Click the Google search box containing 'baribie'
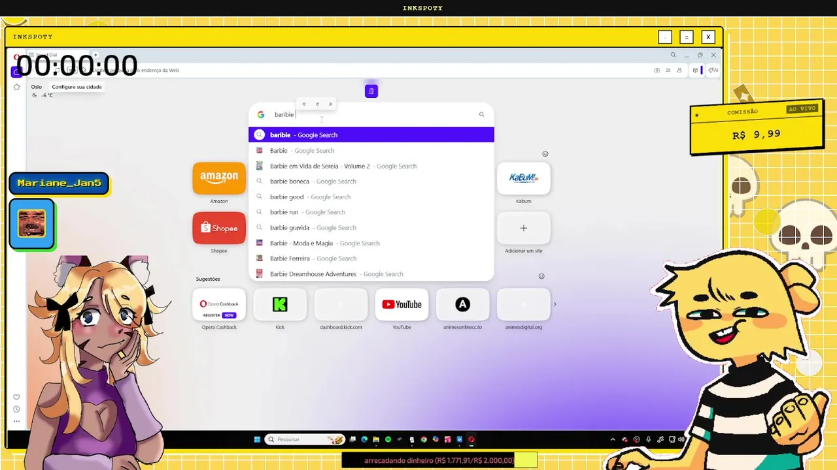The width and height of the screenshot is (837, 470). coord(371,114)
